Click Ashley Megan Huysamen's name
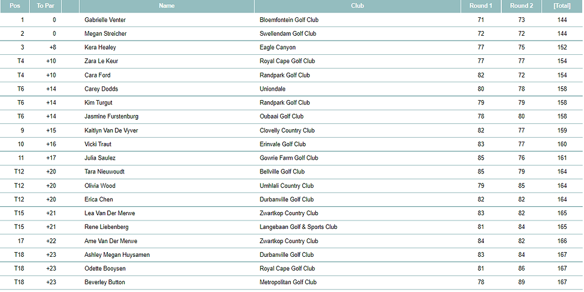This screenshot has width=584, height=292. [x=117, y=255]
